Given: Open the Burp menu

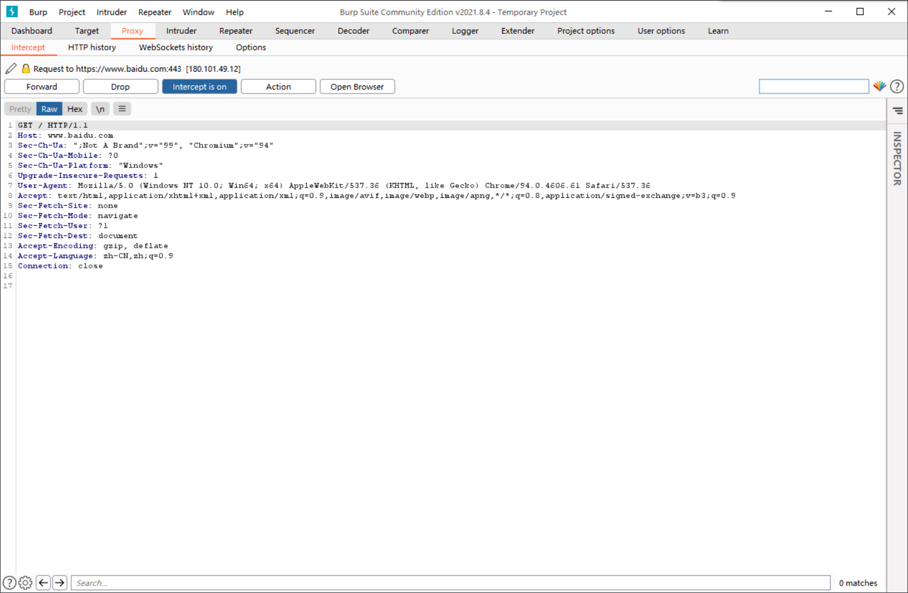Looking at the screenshot, I should pyautogui.click(x=38, y=12).
